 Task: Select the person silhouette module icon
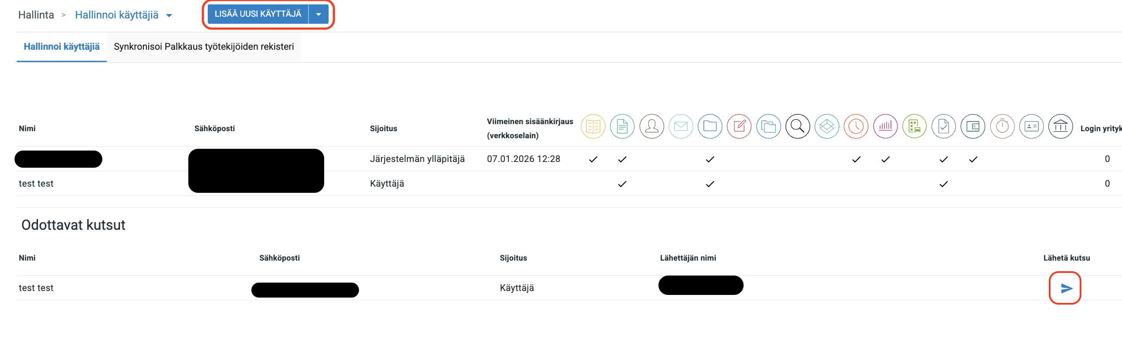click(651, 127)
